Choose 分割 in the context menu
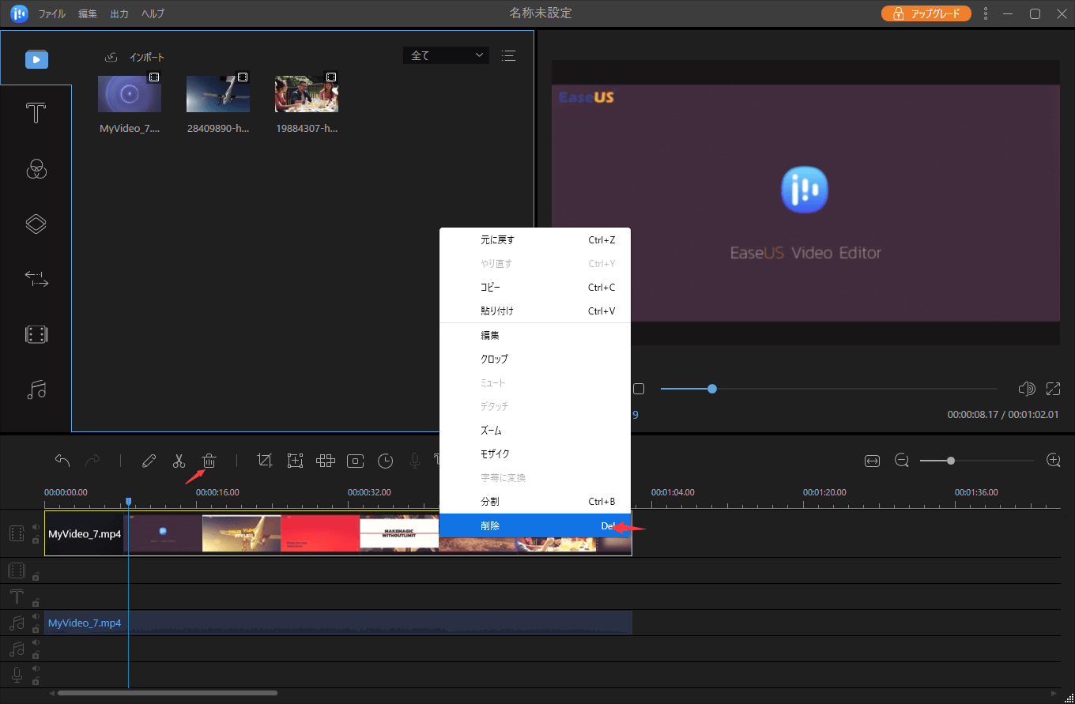Screen dimensions: 1075x704 click(x=535, y=502)
